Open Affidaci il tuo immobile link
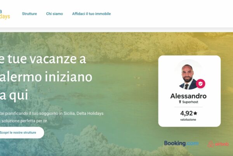Viewport: 233px width, 156px height. 91,14
